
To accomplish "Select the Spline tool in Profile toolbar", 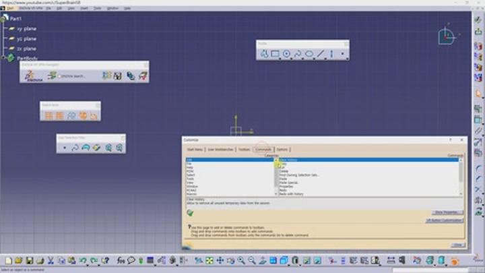I will pos(298,54).
